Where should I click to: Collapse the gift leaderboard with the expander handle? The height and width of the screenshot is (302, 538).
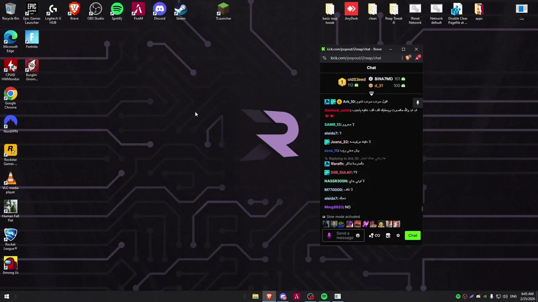(x=371, y=94)
